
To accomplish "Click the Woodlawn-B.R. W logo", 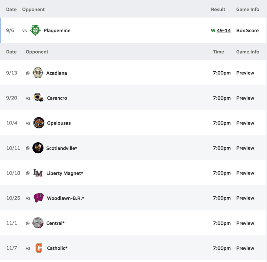I will pyautogui.click(x=39, y=198).
